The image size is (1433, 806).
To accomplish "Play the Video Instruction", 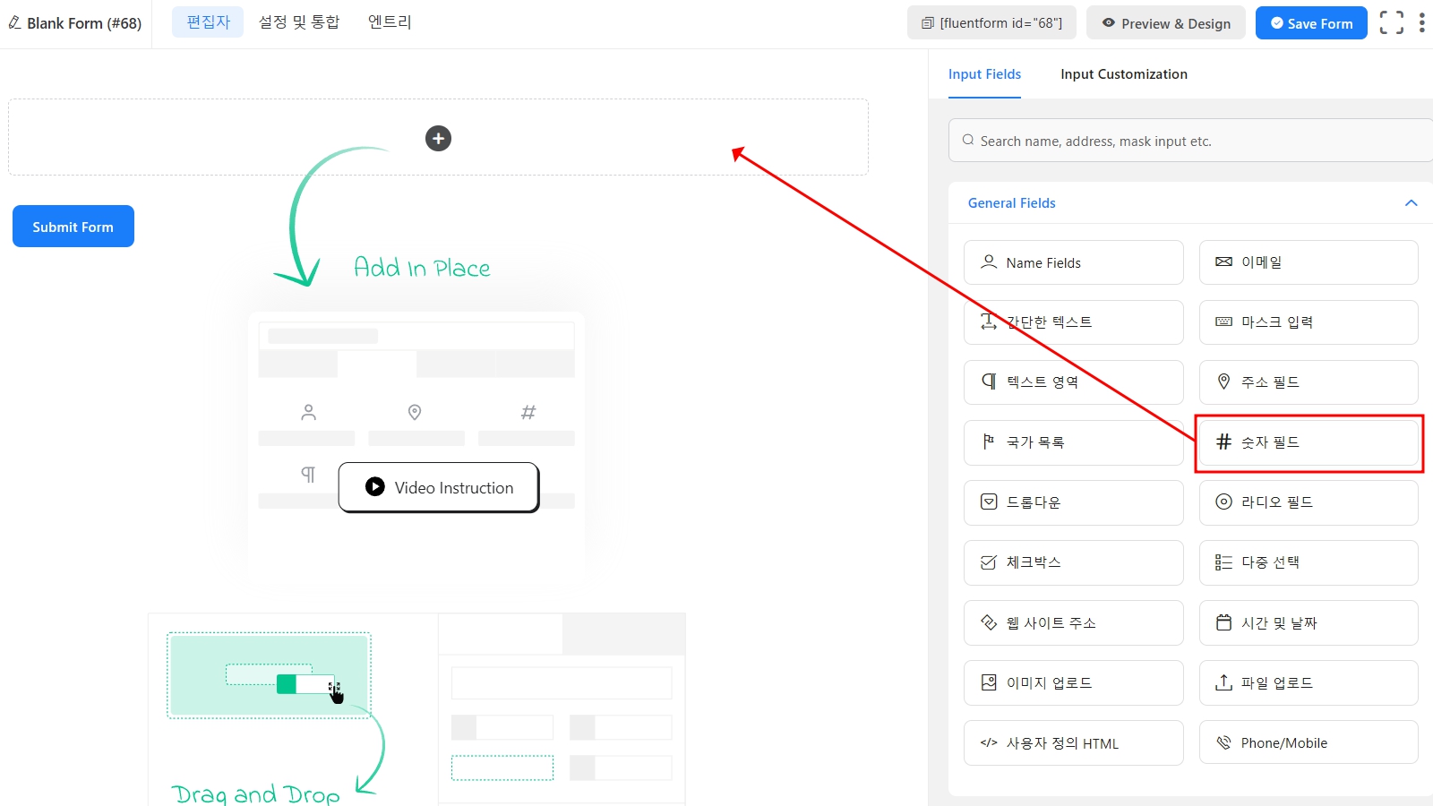I will (439, 487).
